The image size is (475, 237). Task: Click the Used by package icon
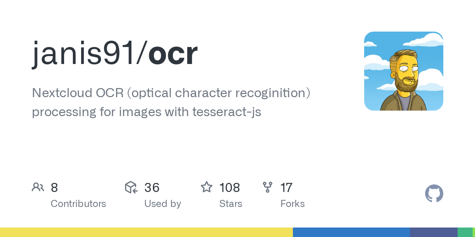coord(131,187)
